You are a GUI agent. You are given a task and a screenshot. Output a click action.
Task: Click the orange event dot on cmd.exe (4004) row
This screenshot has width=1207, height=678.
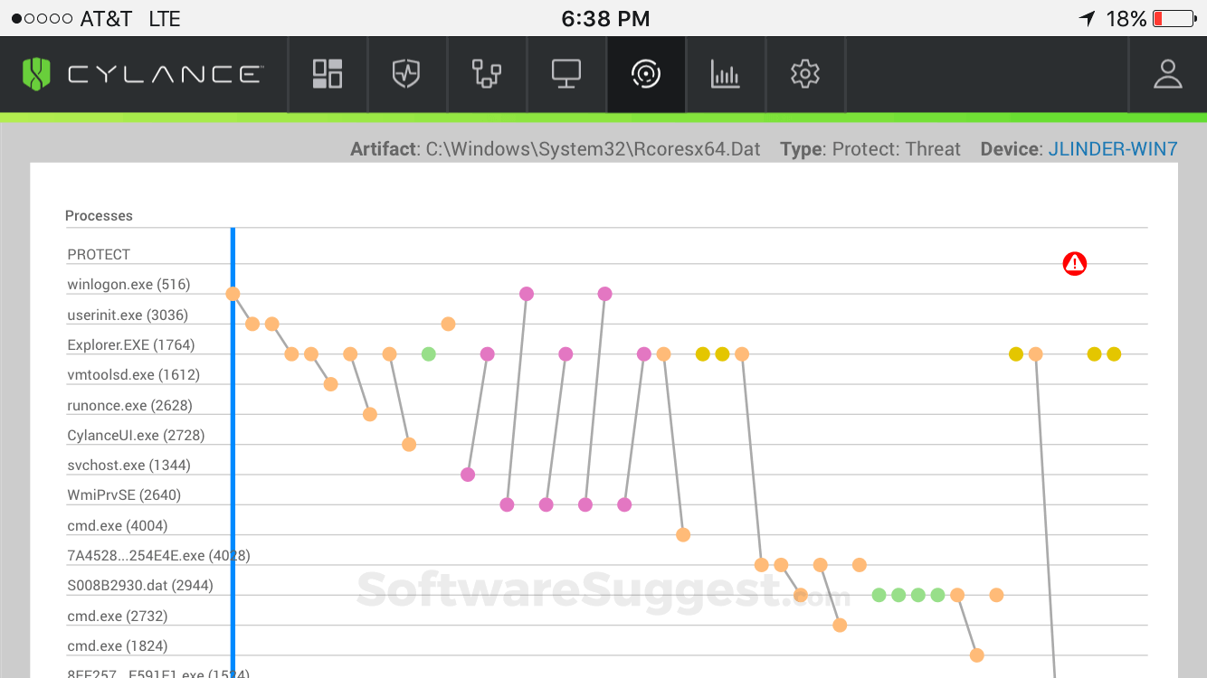(683, 534)
